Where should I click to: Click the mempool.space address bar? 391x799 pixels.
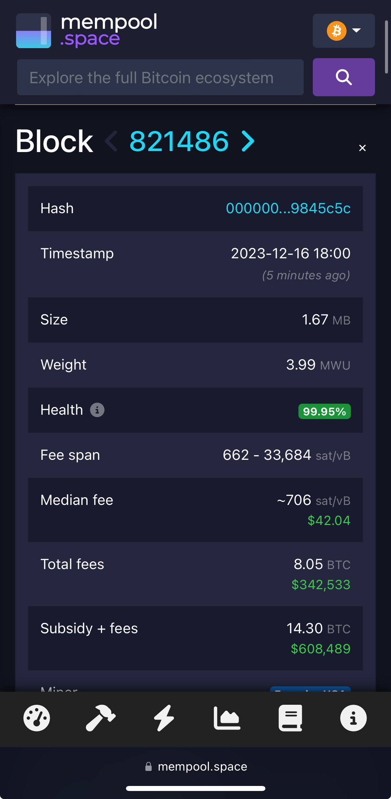coord(196,767)
